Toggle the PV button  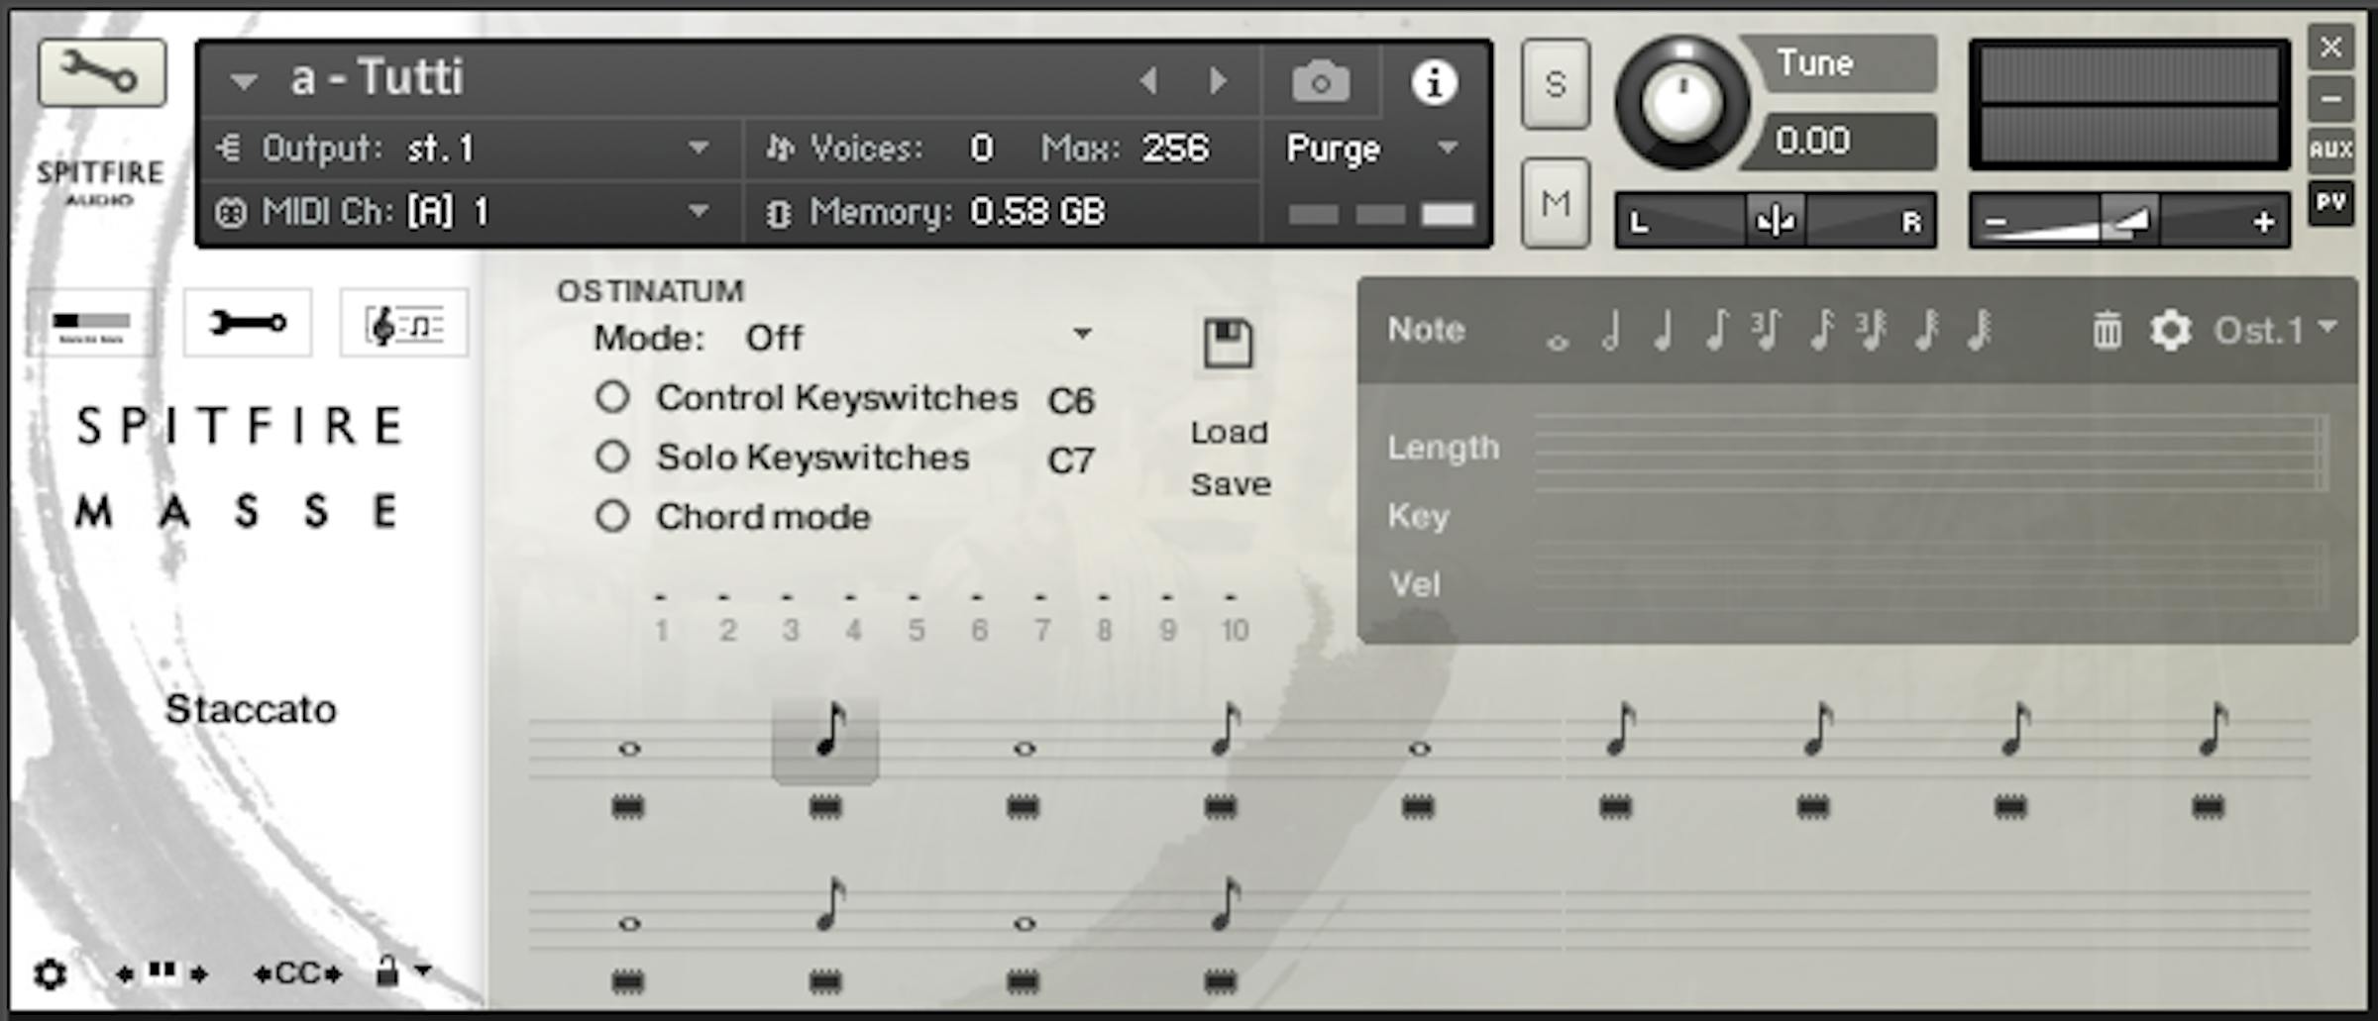(x=2330, y=203)
